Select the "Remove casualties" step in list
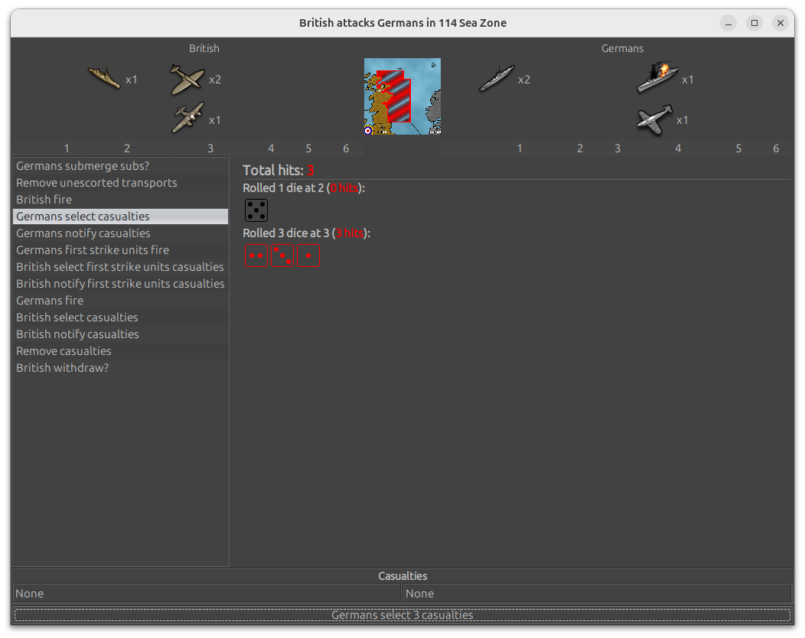Viewport: 805px width, 638px height. (64, 351)
